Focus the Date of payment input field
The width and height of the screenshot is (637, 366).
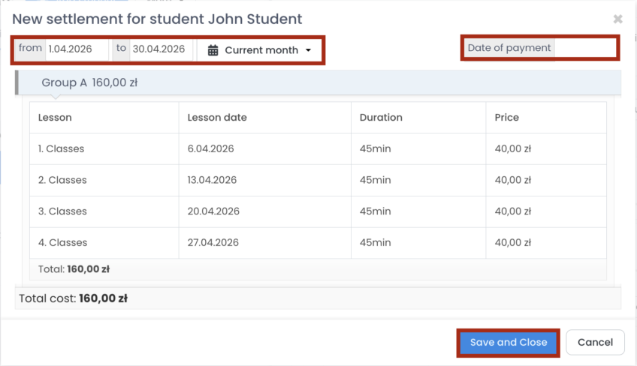(584, 48)
